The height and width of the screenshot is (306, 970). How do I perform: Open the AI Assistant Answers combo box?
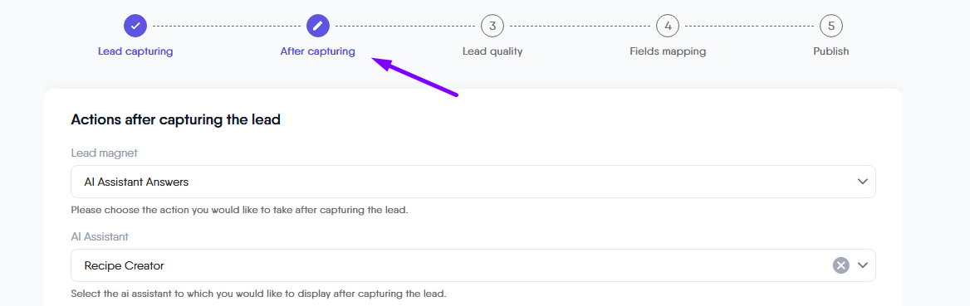coord(473,182)
